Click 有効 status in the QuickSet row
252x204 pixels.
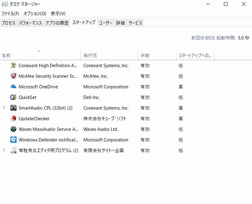[145, 97]
